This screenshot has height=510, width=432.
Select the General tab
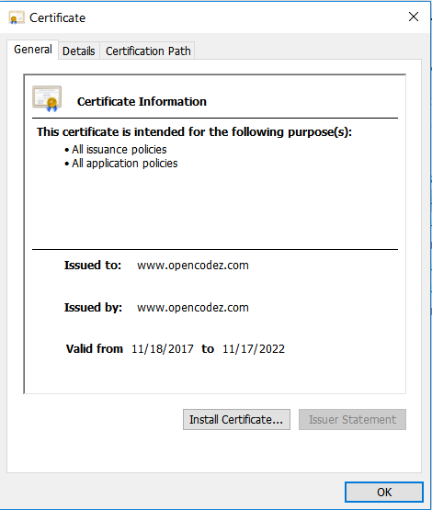[33, 50]
